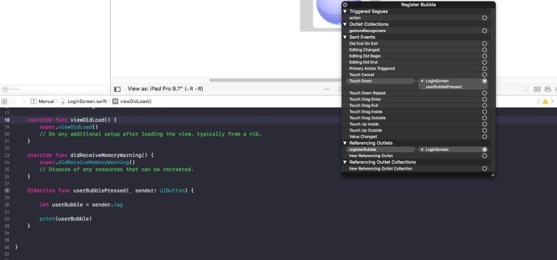Click connection circle for Primary Action Triggered

pos(485,68)
